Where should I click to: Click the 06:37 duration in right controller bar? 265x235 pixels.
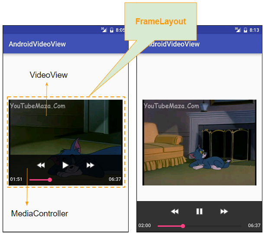pyautogui.click(x=254, y=225)
